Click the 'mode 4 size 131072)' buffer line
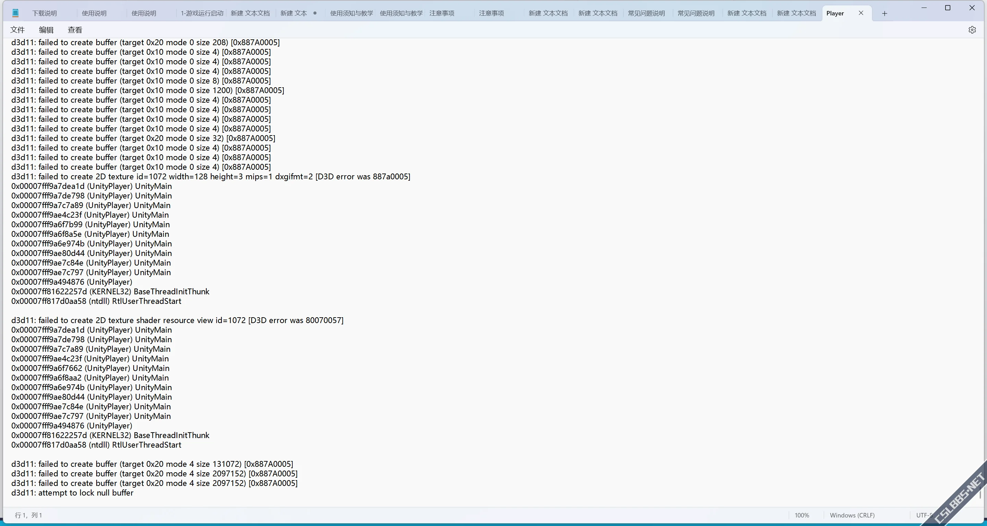Screen dimensions: 987x526 [152, 464]
